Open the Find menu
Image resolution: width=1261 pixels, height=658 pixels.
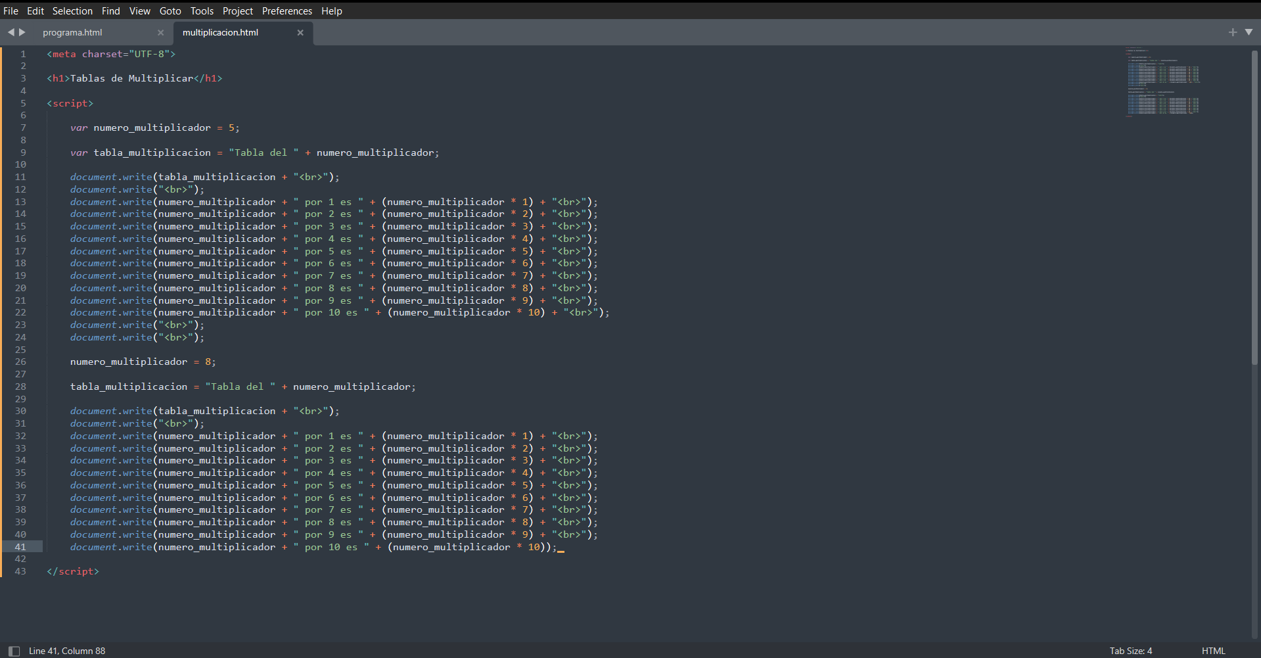(110, 11)
